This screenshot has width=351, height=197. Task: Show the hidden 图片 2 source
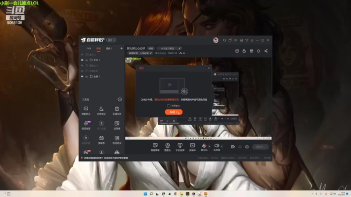82,55
